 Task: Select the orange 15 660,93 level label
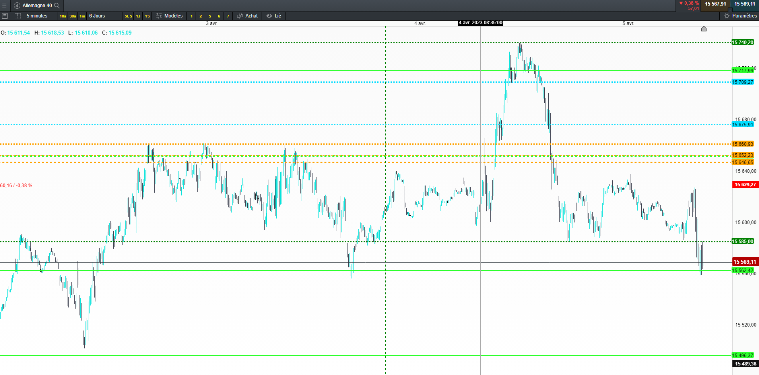[x=743, y=144]
